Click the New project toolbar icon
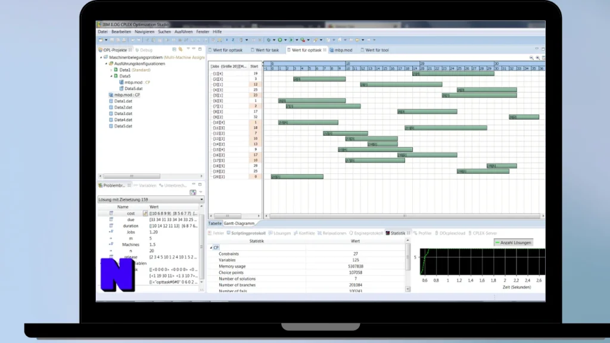610x343 pixels. point(101,40)
